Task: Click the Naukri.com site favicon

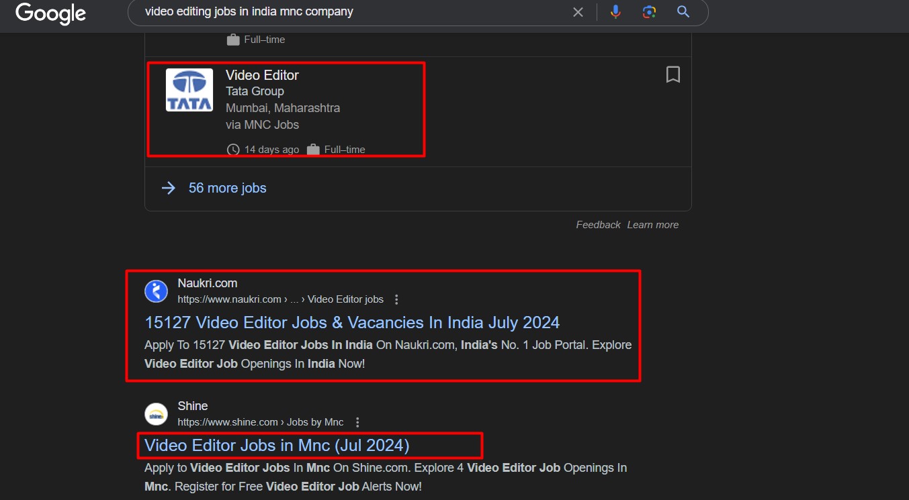Action: pyautogui.click(x=156, y=291)
